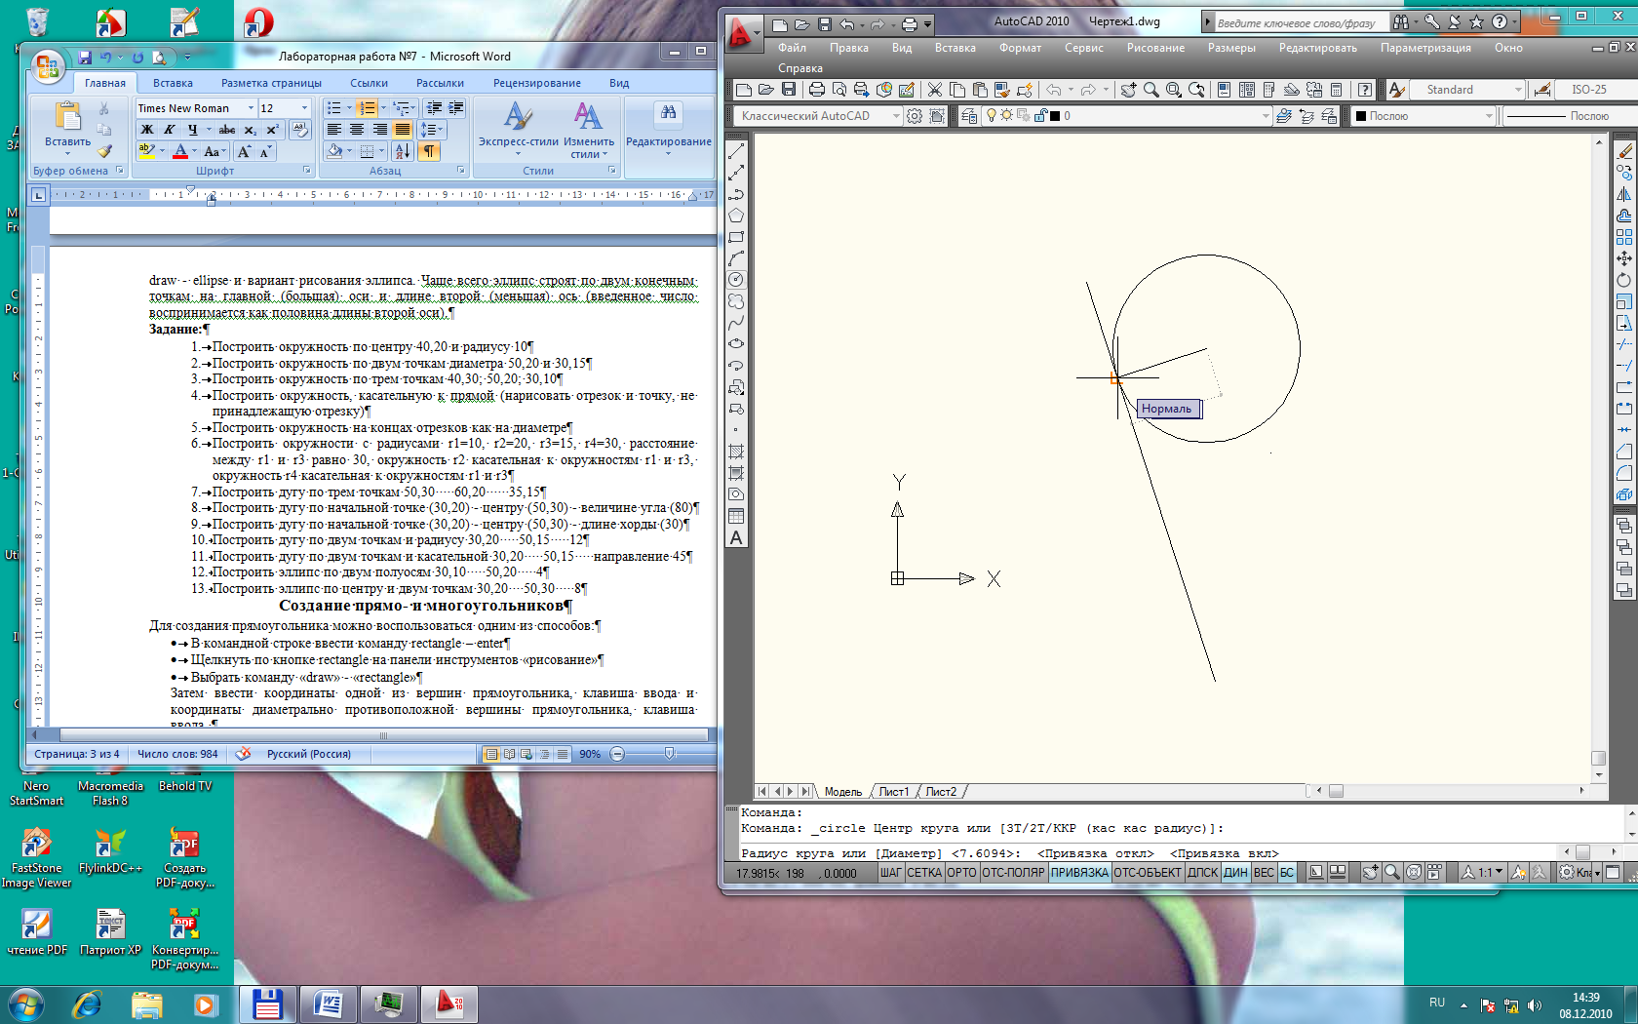Click the Format Painter brush in Word
Image resolution: width=1638 pixels, height=1024 pixels.
(x=104, y=151)
